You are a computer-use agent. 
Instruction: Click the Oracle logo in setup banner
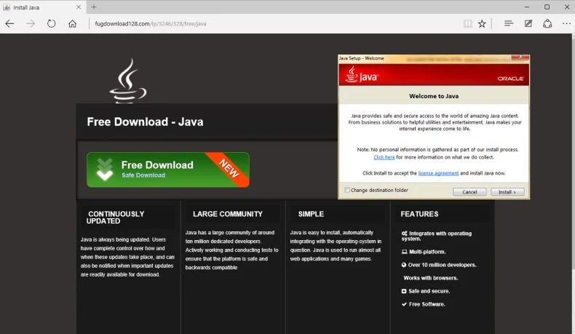[510, 79]
